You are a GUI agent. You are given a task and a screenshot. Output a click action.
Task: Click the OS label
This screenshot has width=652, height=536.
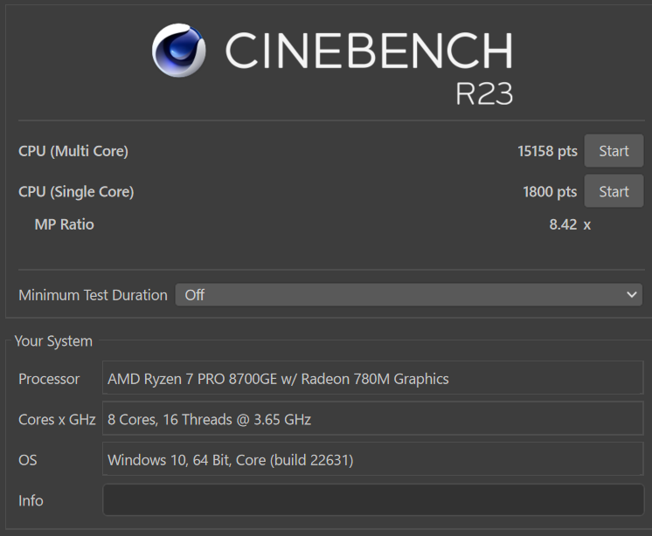point(27,460)
